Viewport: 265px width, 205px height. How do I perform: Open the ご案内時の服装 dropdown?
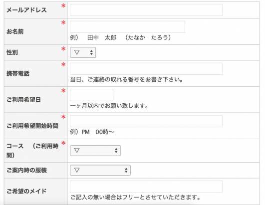(x=100, y=170)
